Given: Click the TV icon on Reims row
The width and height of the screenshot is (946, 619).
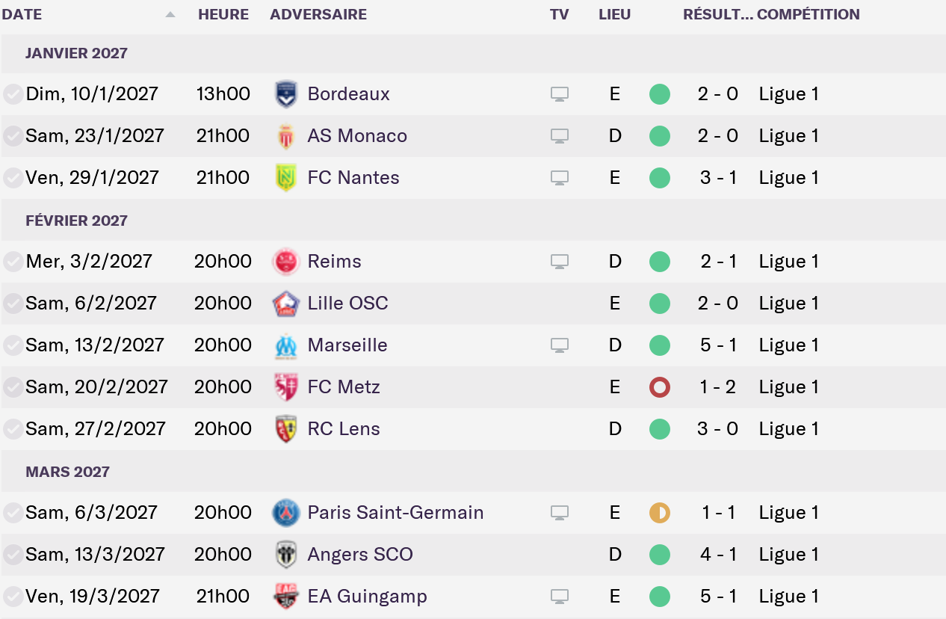Looking at the screenshot, I should tap(559, 262).
